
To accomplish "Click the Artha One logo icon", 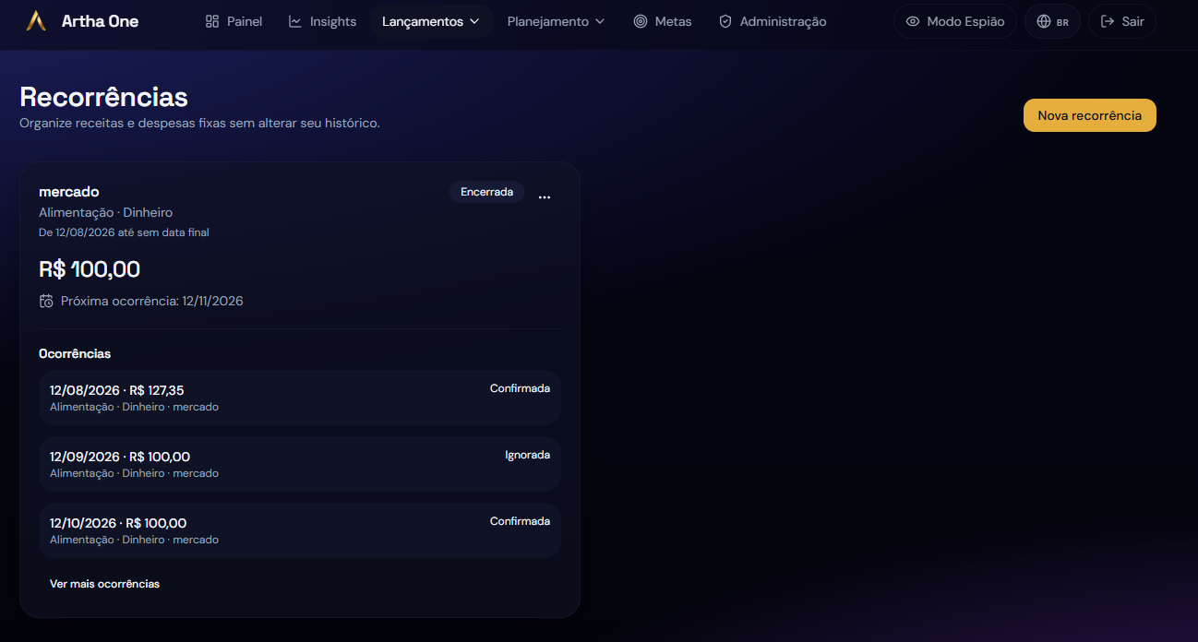I will (x=36, y=21).
